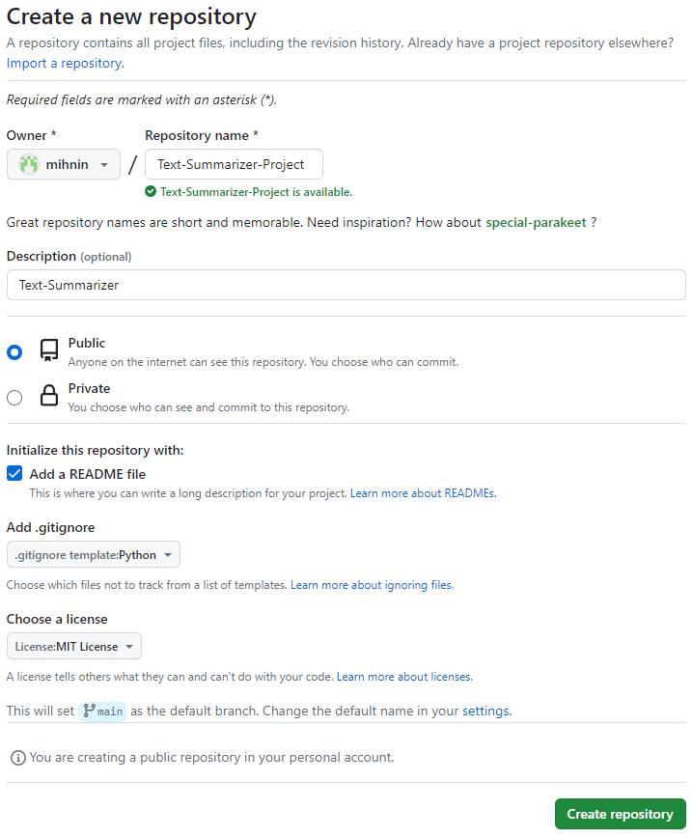Open Learn more about READMEs link
The height and width of the screenshot is (837, 692).
coord(423,493)
